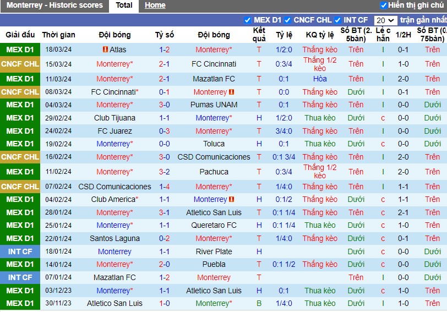Click odds 0:1 3/4 in 16/02/24 row

(284, 157)
